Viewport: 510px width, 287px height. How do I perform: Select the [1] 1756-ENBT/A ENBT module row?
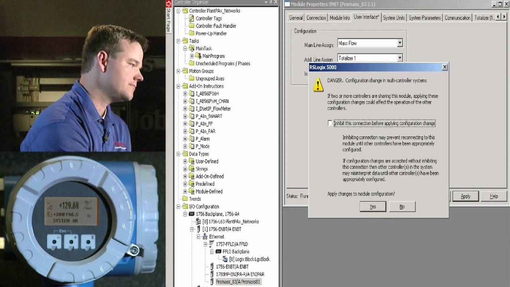tap(222, 229)
